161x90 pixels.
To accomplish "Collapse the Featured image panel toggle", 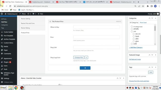I will [155, 55].
